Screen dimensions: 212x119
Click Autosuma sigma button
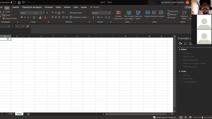[173, 11]
